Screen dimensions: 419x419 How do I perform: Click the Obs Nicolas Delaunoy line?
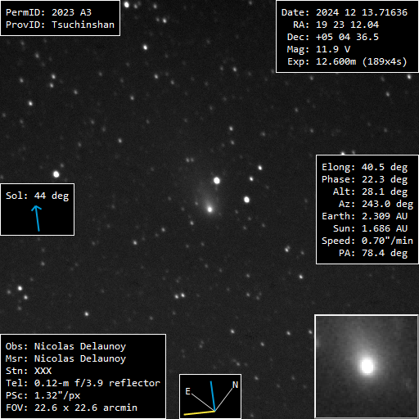pyautogui.click(x=65, y=346)
